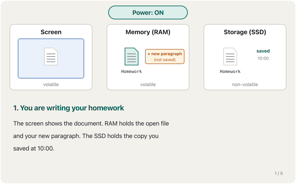Click the 'saved' status text in Storage
This screenshot has width=296, height=184.
pos(263,51)
